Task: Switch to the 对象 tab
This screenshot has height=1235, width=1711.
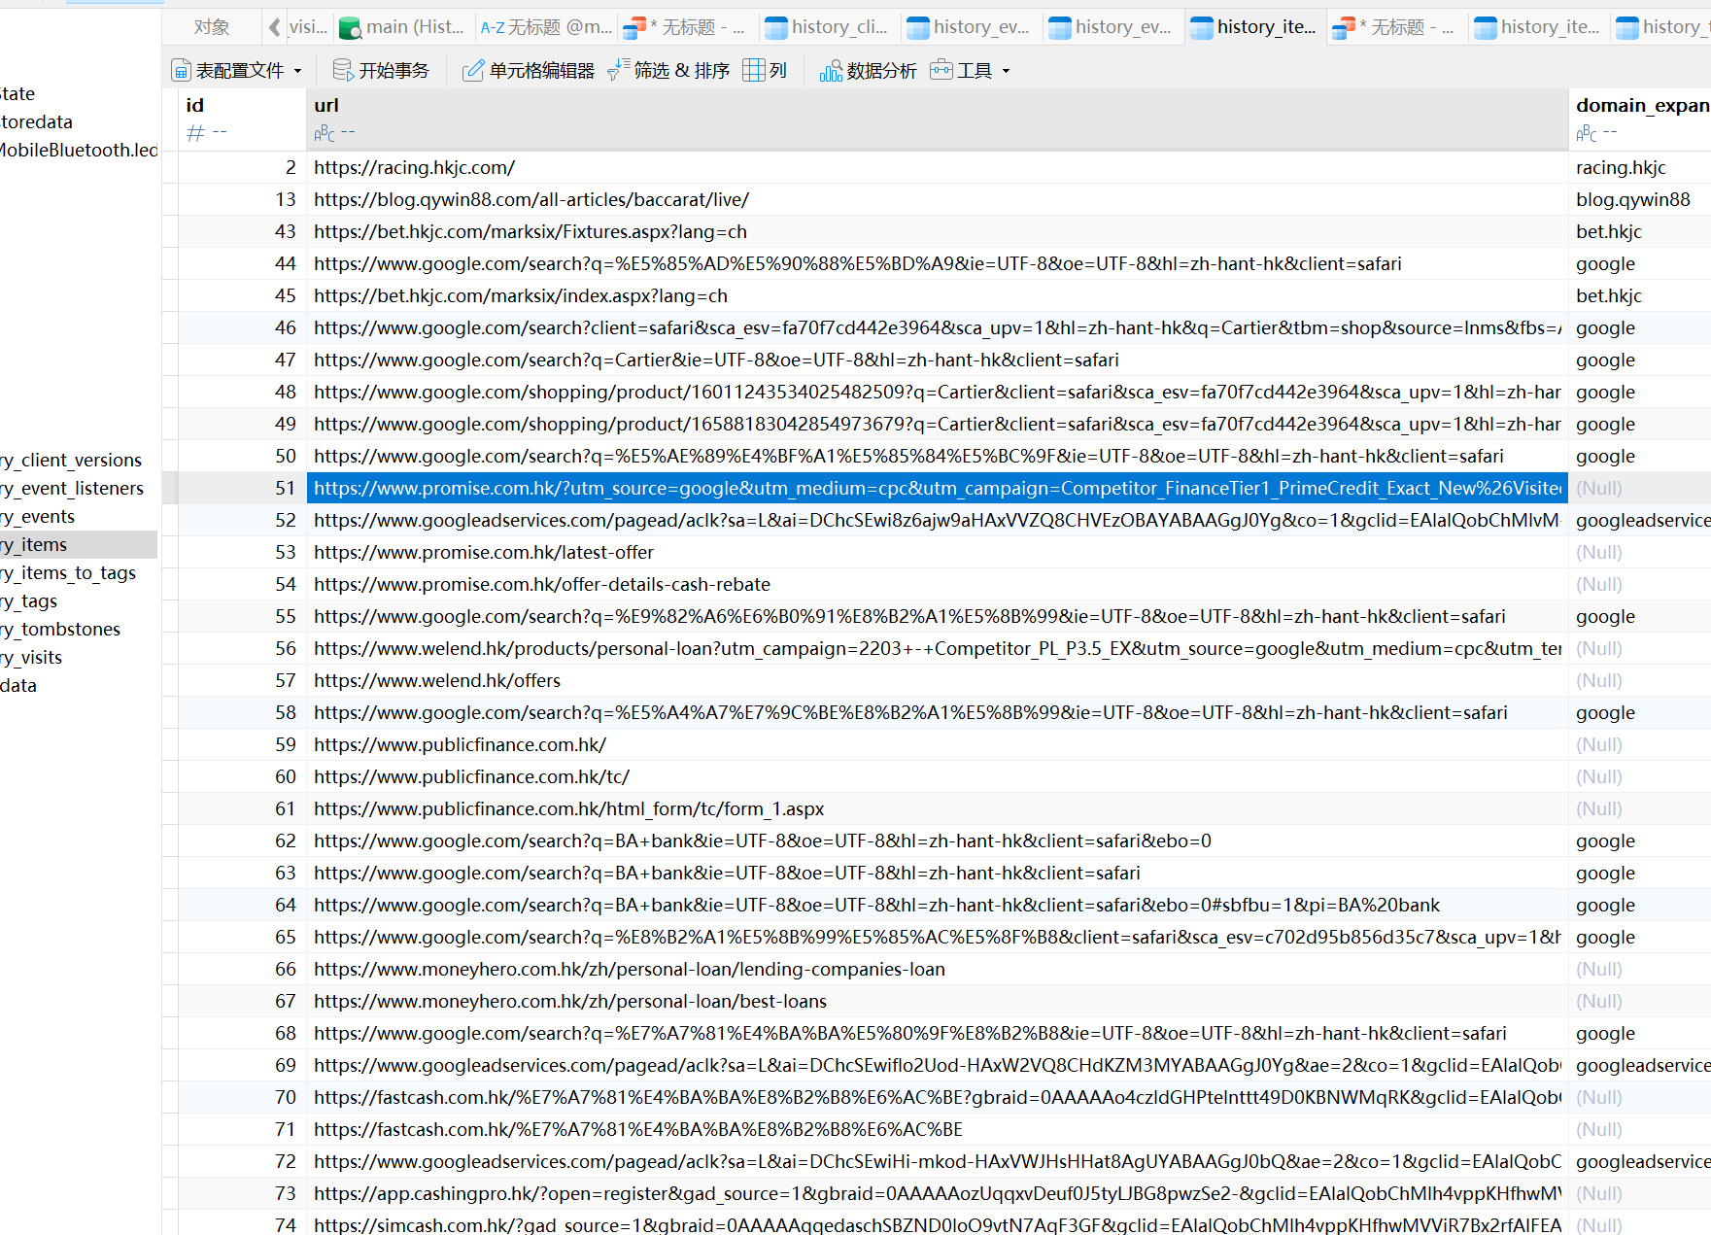Action: (x=212, y=27)
